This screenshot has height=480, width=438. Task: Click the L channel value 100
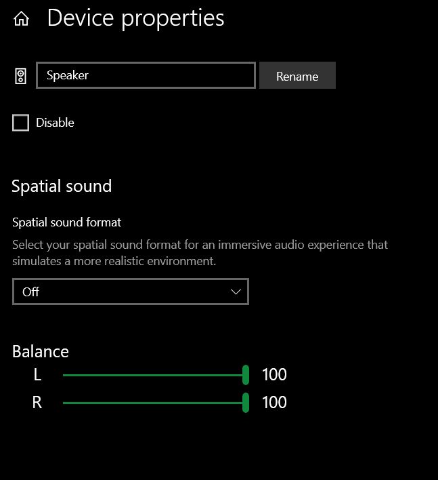[x=274, y=374]
